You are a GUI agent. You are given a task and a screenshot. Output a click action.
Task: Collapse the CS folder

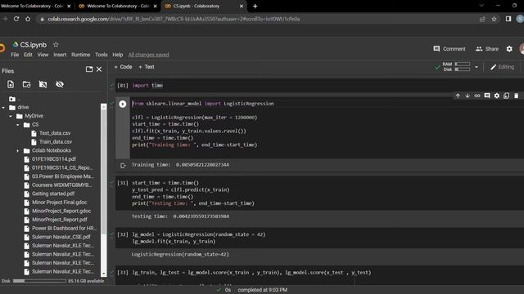(18, 125)
